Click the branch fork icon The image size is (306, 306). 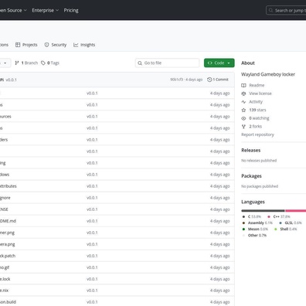click(17, 63)
